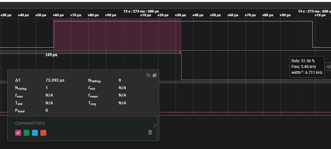Choose the green measurement color
Screen dimensions: 331x149
tap(27, 133)
